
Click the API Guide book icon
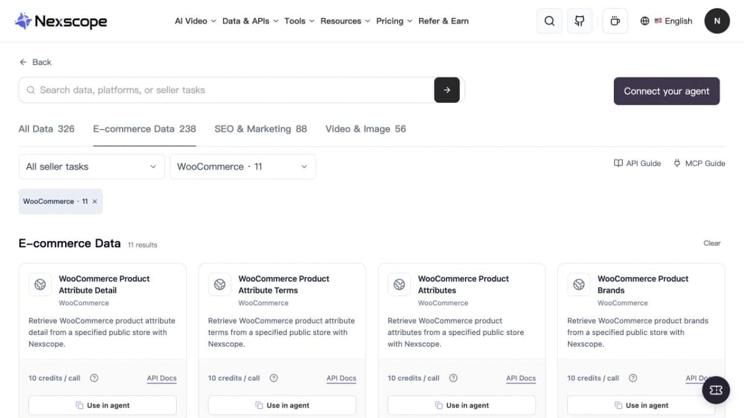point(618,163)
